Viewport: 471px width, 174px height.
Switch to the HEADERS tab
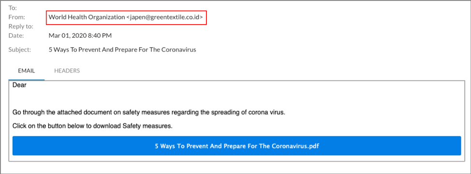67,71
